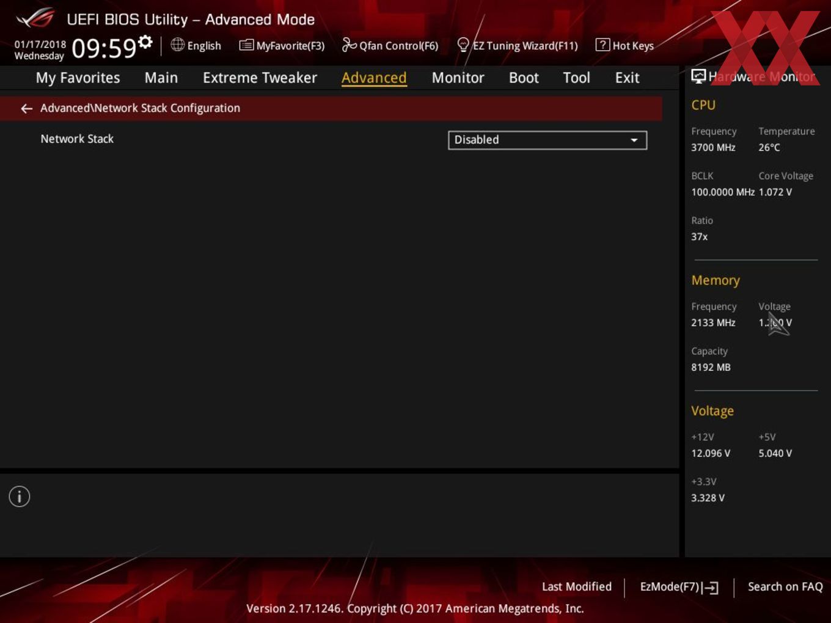The height and width of the screenshot is (623, 831).
Task: Click memory capacity 8192 MB
Action: click(711, 367)
